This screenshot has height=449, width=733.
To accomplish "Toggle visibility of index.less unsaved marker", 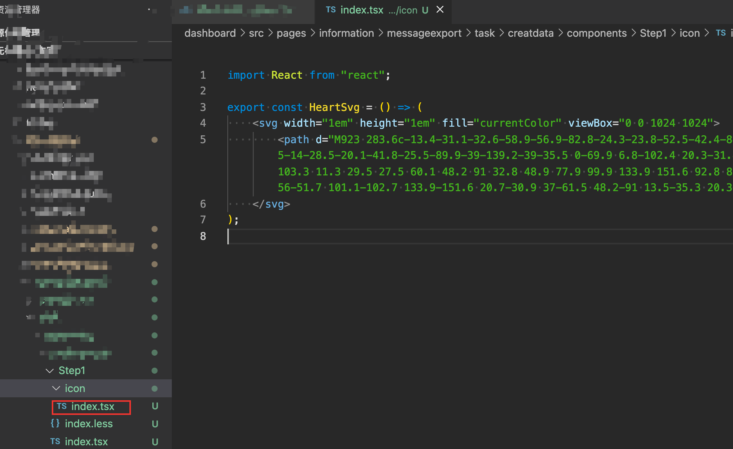I will tap(155, 424).
